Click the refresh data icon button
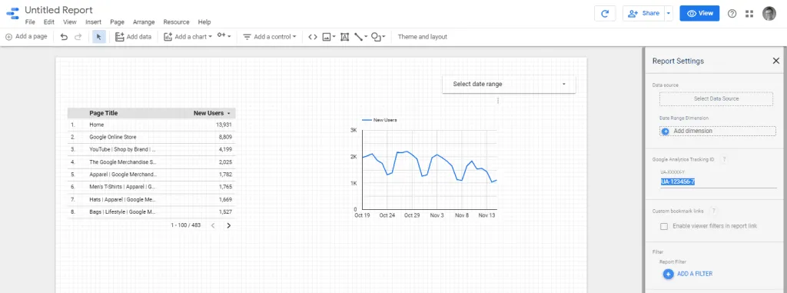This screenshot has width=787, height=293. (x=605, y=14)
